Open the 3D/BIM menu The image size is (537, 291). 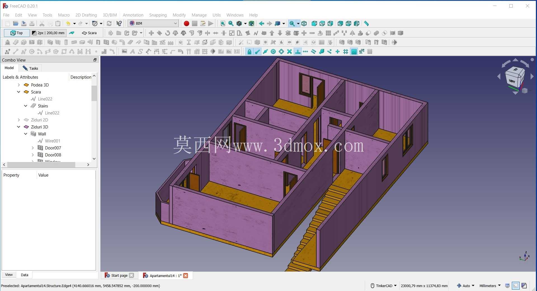tap(110, 15)
